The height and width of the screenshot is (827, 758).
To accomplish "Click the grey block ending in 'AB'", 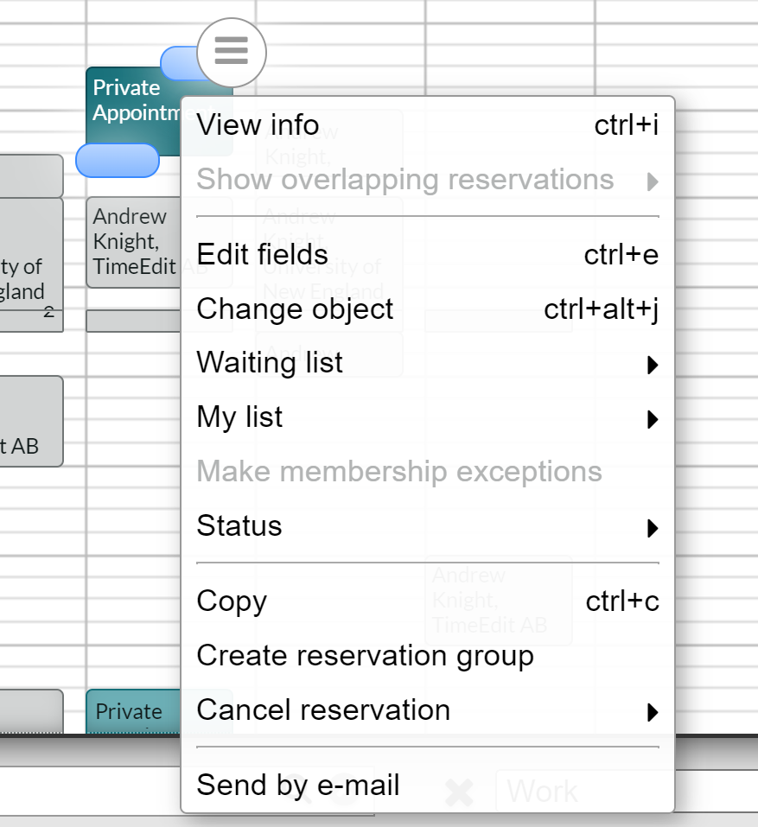I will click(x=31, y=422).
